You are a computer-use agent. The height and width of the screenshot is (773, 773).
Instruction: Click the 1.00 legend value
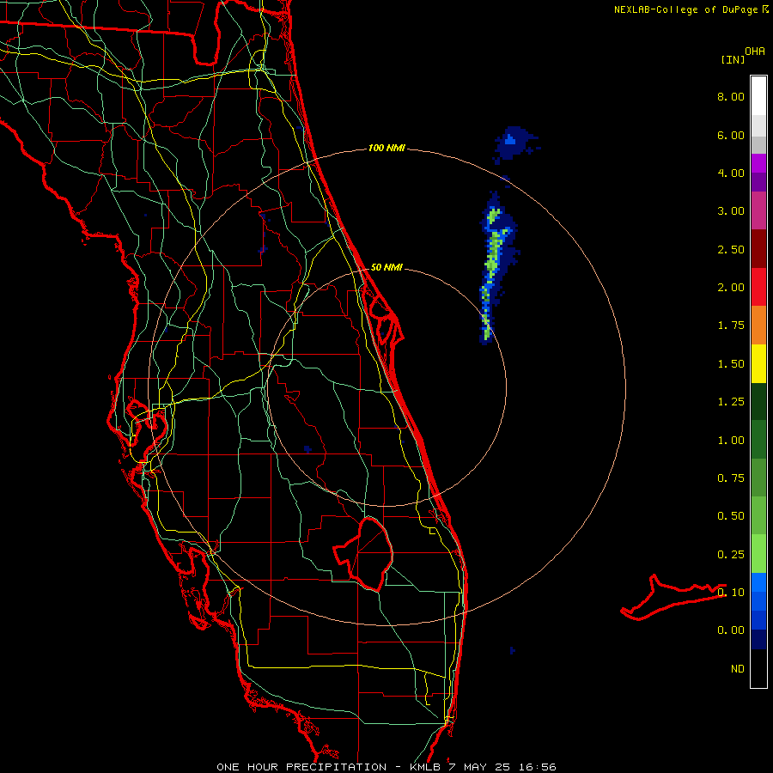point(731,441)
